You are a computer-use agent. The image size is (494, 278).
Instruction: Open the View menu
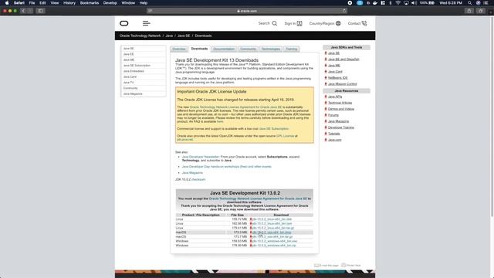pos(55,3)
